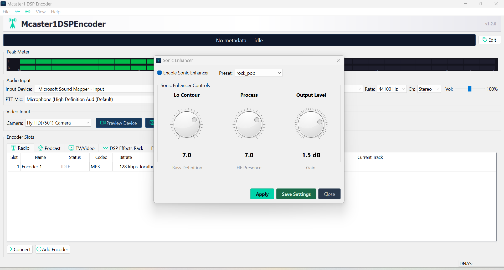
Task: Open the broadcast signal icon menu
Action: point(28,12)
